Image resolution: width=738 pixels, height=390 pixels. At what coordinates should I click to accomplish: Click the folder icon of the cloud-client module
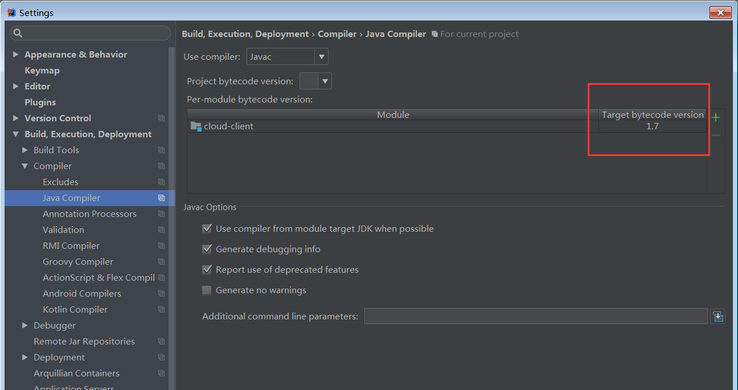point(196,126)
